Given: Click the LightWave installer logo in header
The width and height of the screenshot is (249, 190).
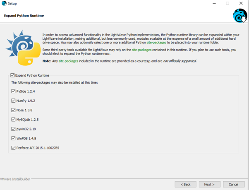Looking at the screenshot, I should coord(240,16).
